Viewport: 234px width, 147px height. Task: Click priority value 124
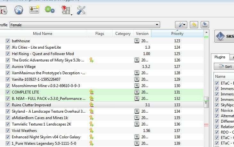coord(177,47)
